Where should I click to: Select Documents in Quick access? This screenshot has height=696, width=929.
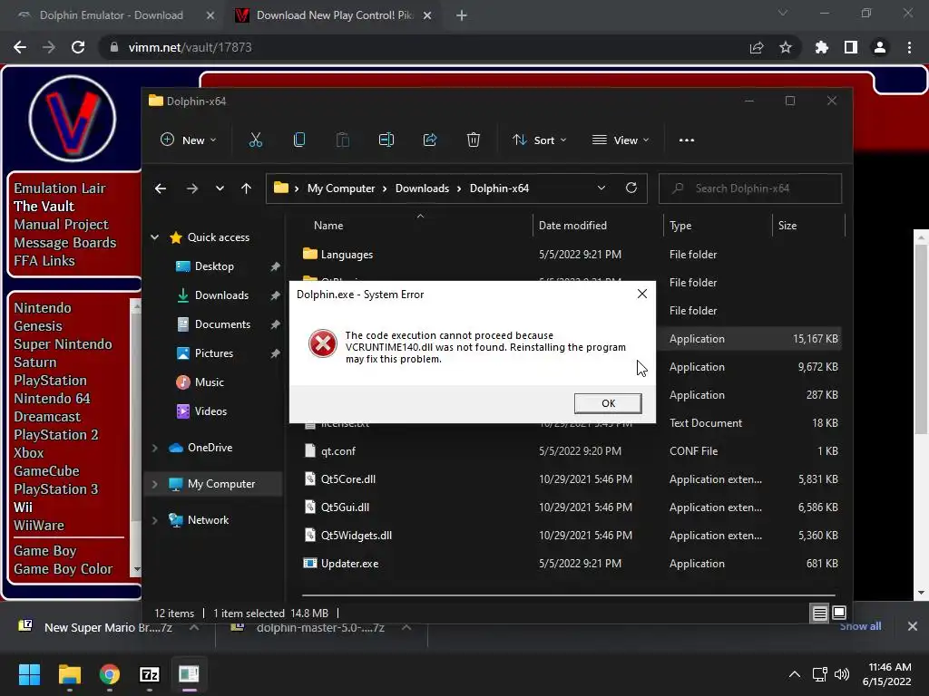tap(222, 324)
